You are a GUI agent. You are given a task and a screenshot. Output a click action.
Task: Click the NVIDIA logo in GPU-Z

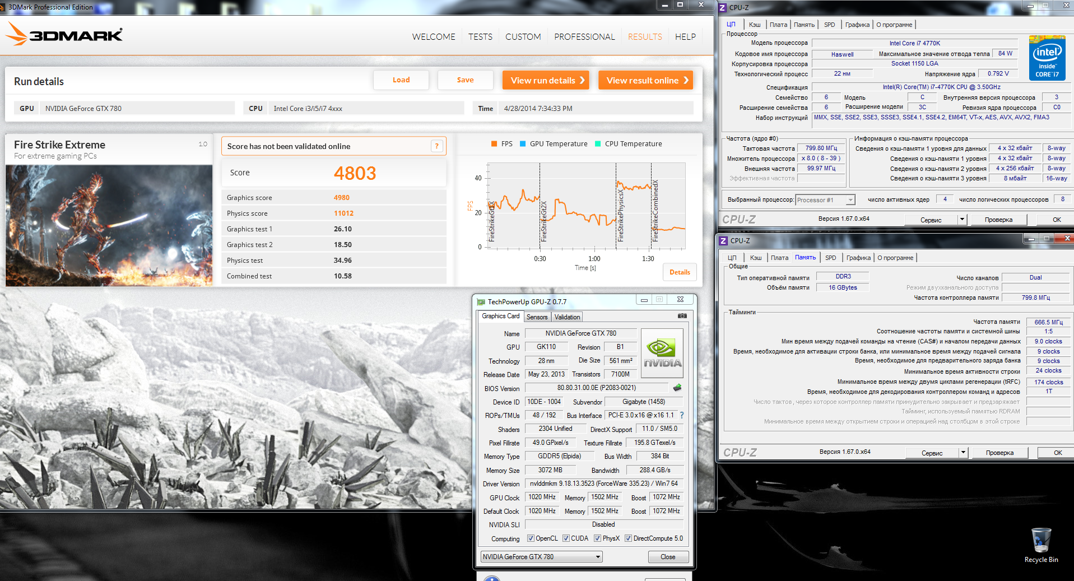pos(662,353)
